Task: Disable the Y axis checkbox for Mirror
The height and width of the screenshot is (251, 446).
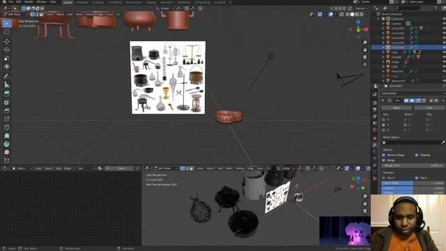Action: (x=383, y=125)
